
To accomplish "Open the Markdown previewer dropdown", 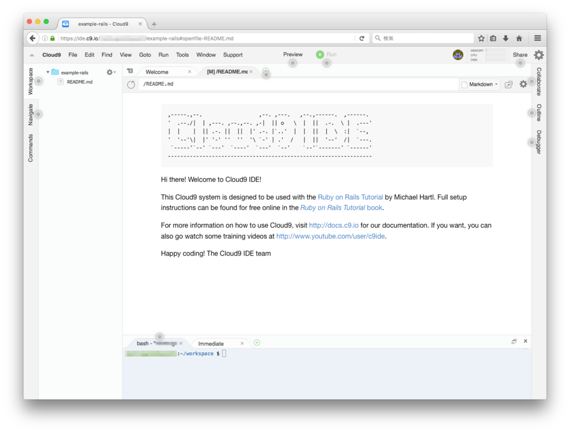I will pyautogui.click(x=480, y=85).
